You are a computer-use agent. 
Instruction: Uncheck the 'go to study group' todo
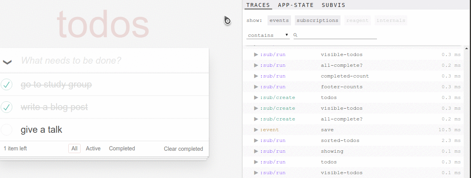tap(7, 84)
